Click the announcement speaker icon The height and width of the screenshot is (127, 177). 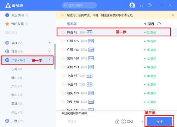(63, 15)
